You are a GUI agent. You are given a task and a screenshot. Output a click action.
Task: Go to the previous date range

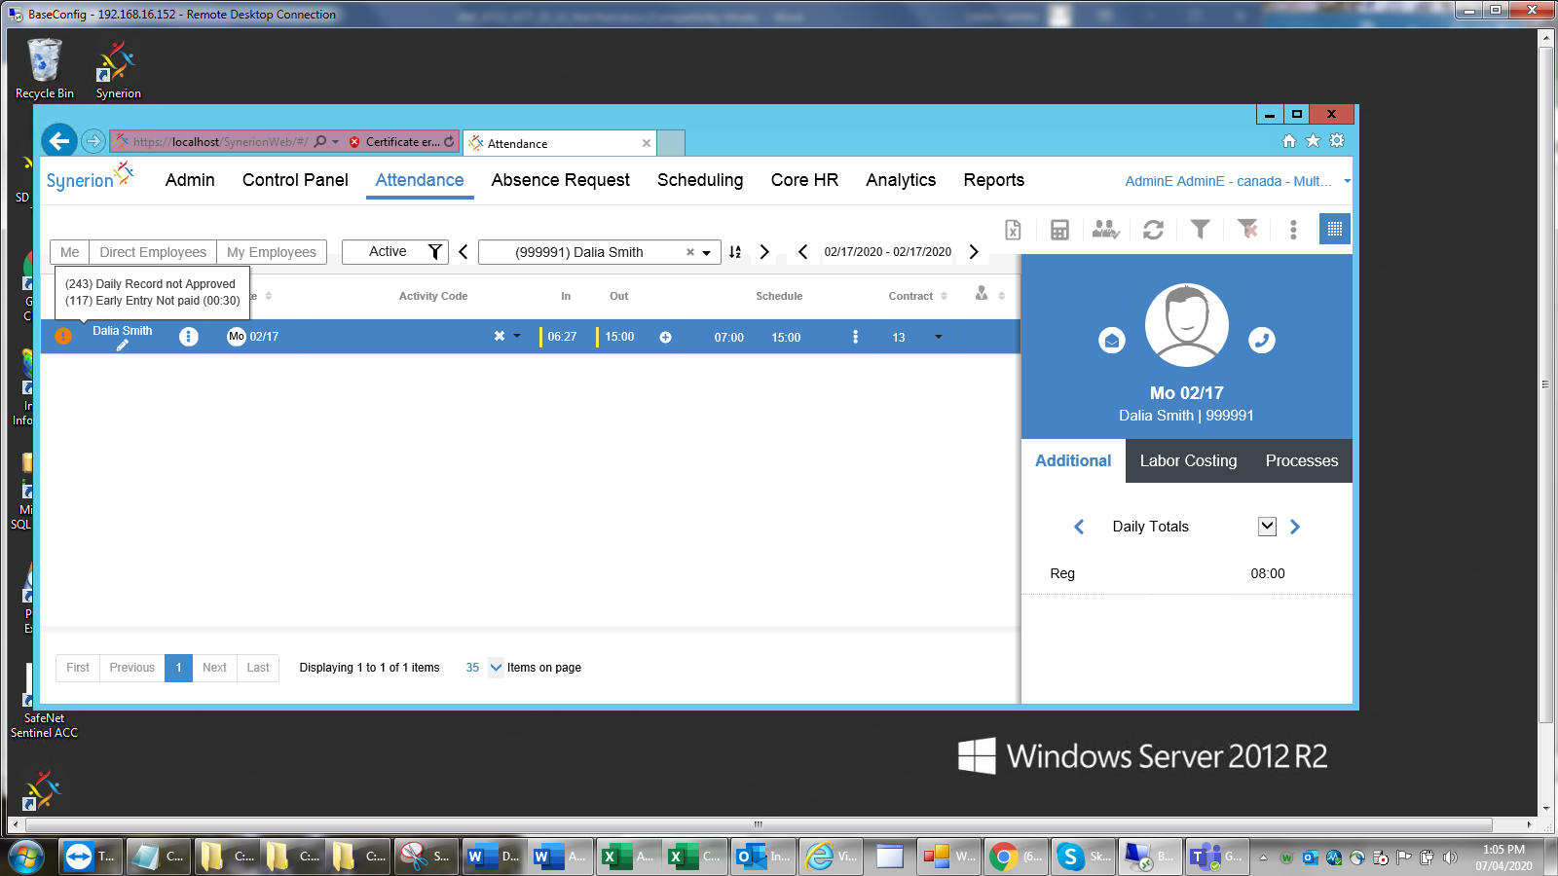click(x=802, y=252)
